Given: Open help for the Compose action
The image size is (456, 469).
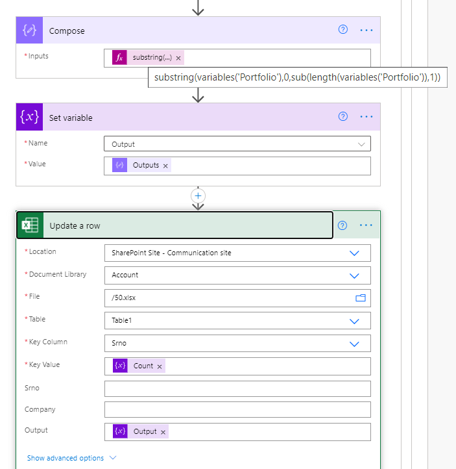Looking at the screenshot, I should tap(343, 30).
